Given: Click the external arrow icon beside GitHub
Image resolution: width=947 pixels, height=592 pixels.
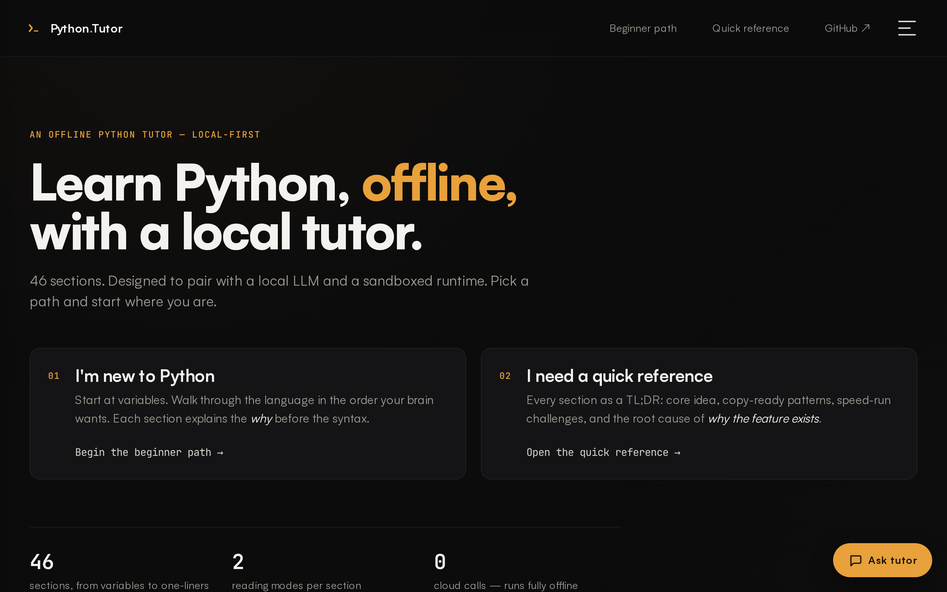Looking at the screenshot, I should pyautogui.click(x=866, y=28).
